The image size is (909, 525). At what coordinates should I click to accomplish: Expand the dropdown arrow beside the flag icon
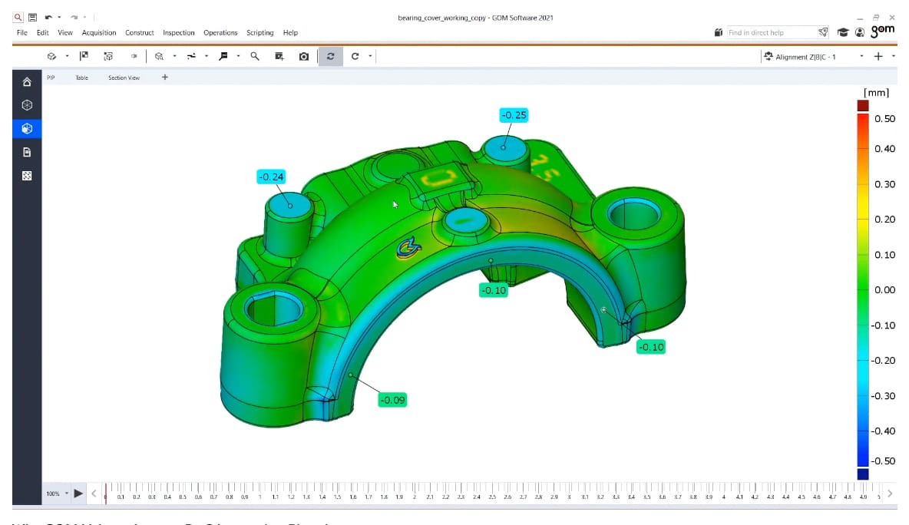coord(238,56)
